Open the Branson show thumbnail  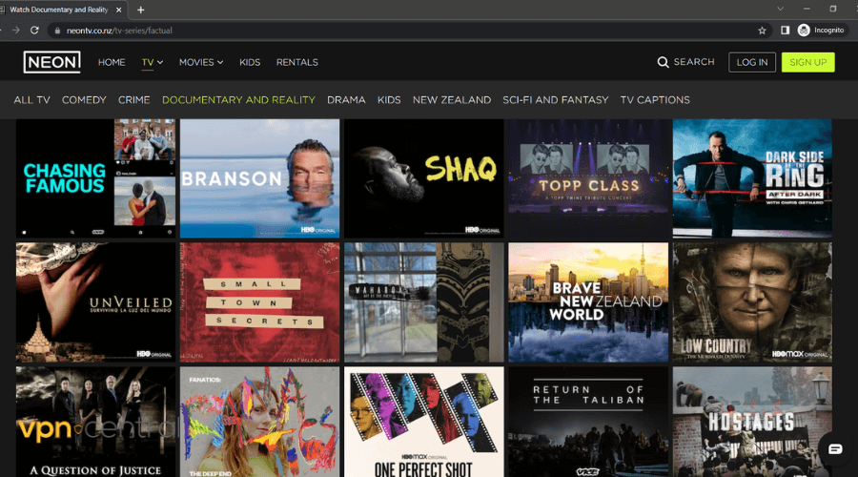coord(259,177)
